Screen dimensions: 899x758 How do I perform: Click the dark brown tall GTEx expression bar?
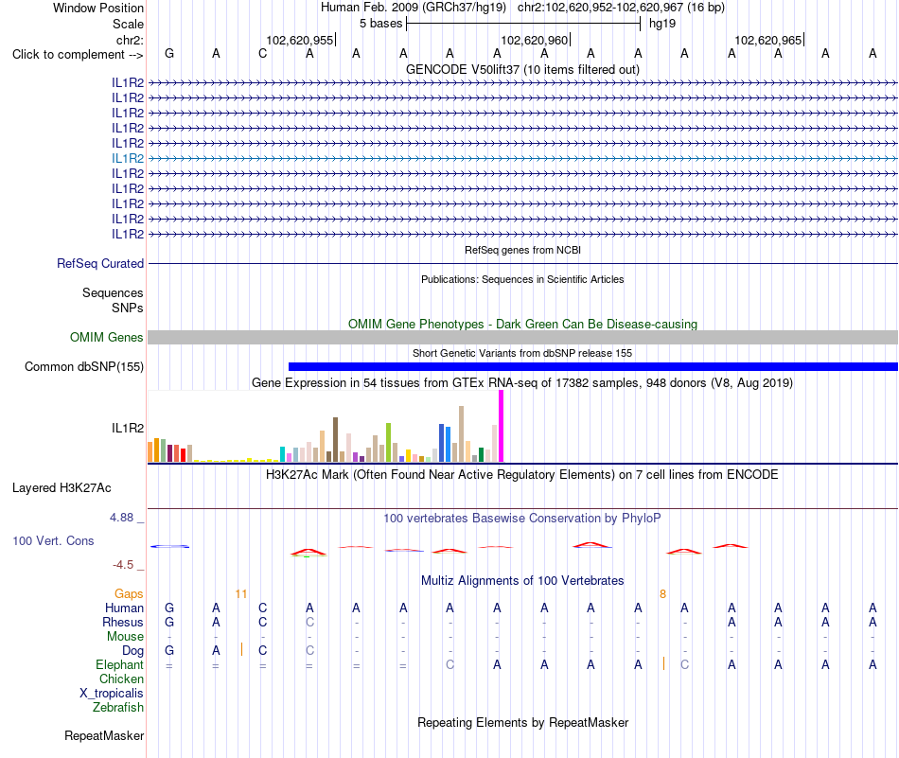335,440
